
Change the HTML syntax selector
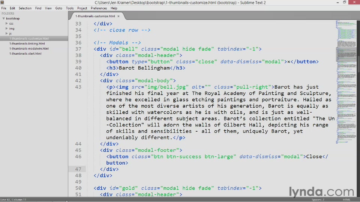346,200
